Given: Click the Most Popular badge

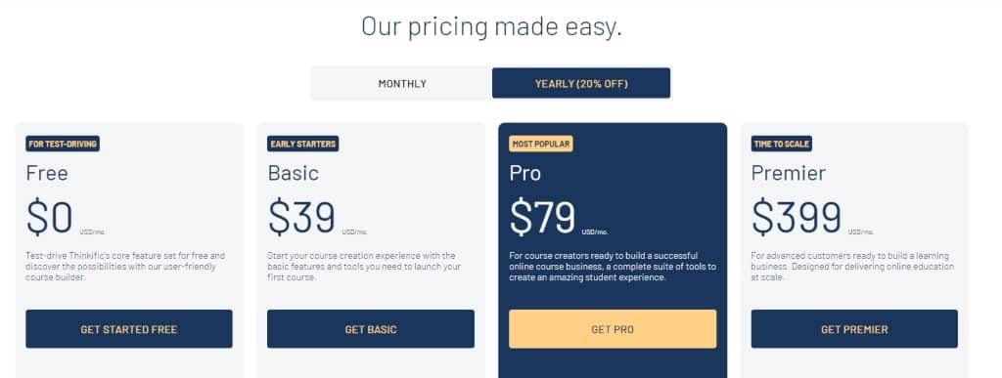Looking at the screenshot, I should [540, 144].
